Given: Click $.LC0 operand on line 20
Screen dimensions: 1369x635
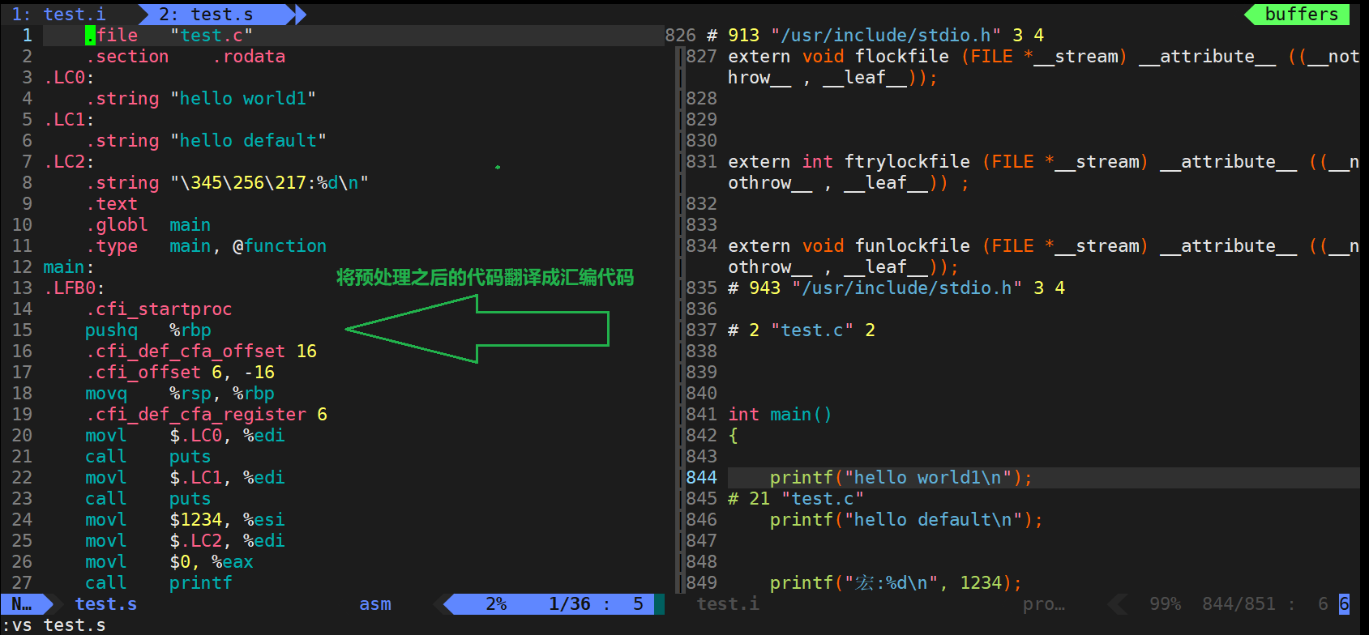Looking at the screenshot, I should [x=196, y=435].
